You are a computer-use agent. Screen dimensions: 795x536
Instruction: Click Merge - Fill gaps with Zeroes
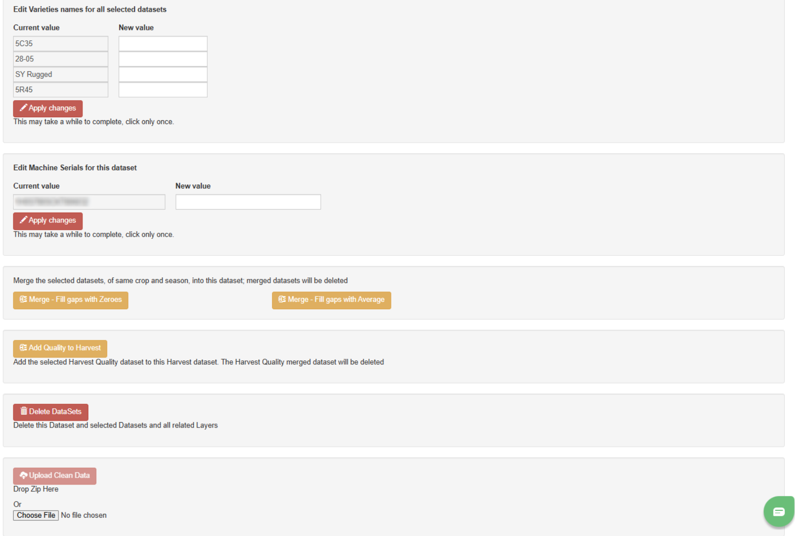[71, 300]
